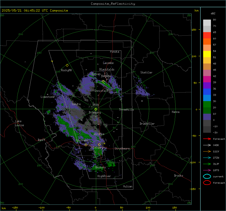Click the 'current' legend label

218,176
